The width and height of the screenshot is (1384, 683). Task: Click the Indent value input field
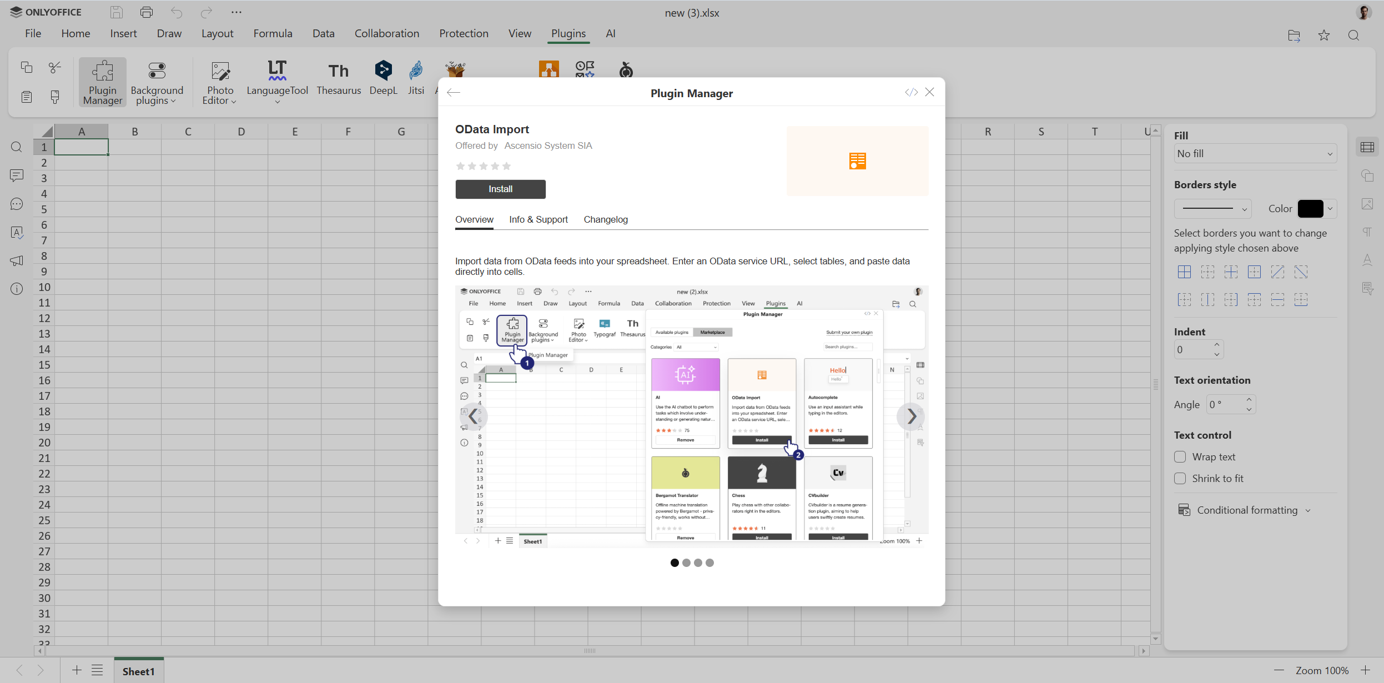click(1193, 349)
